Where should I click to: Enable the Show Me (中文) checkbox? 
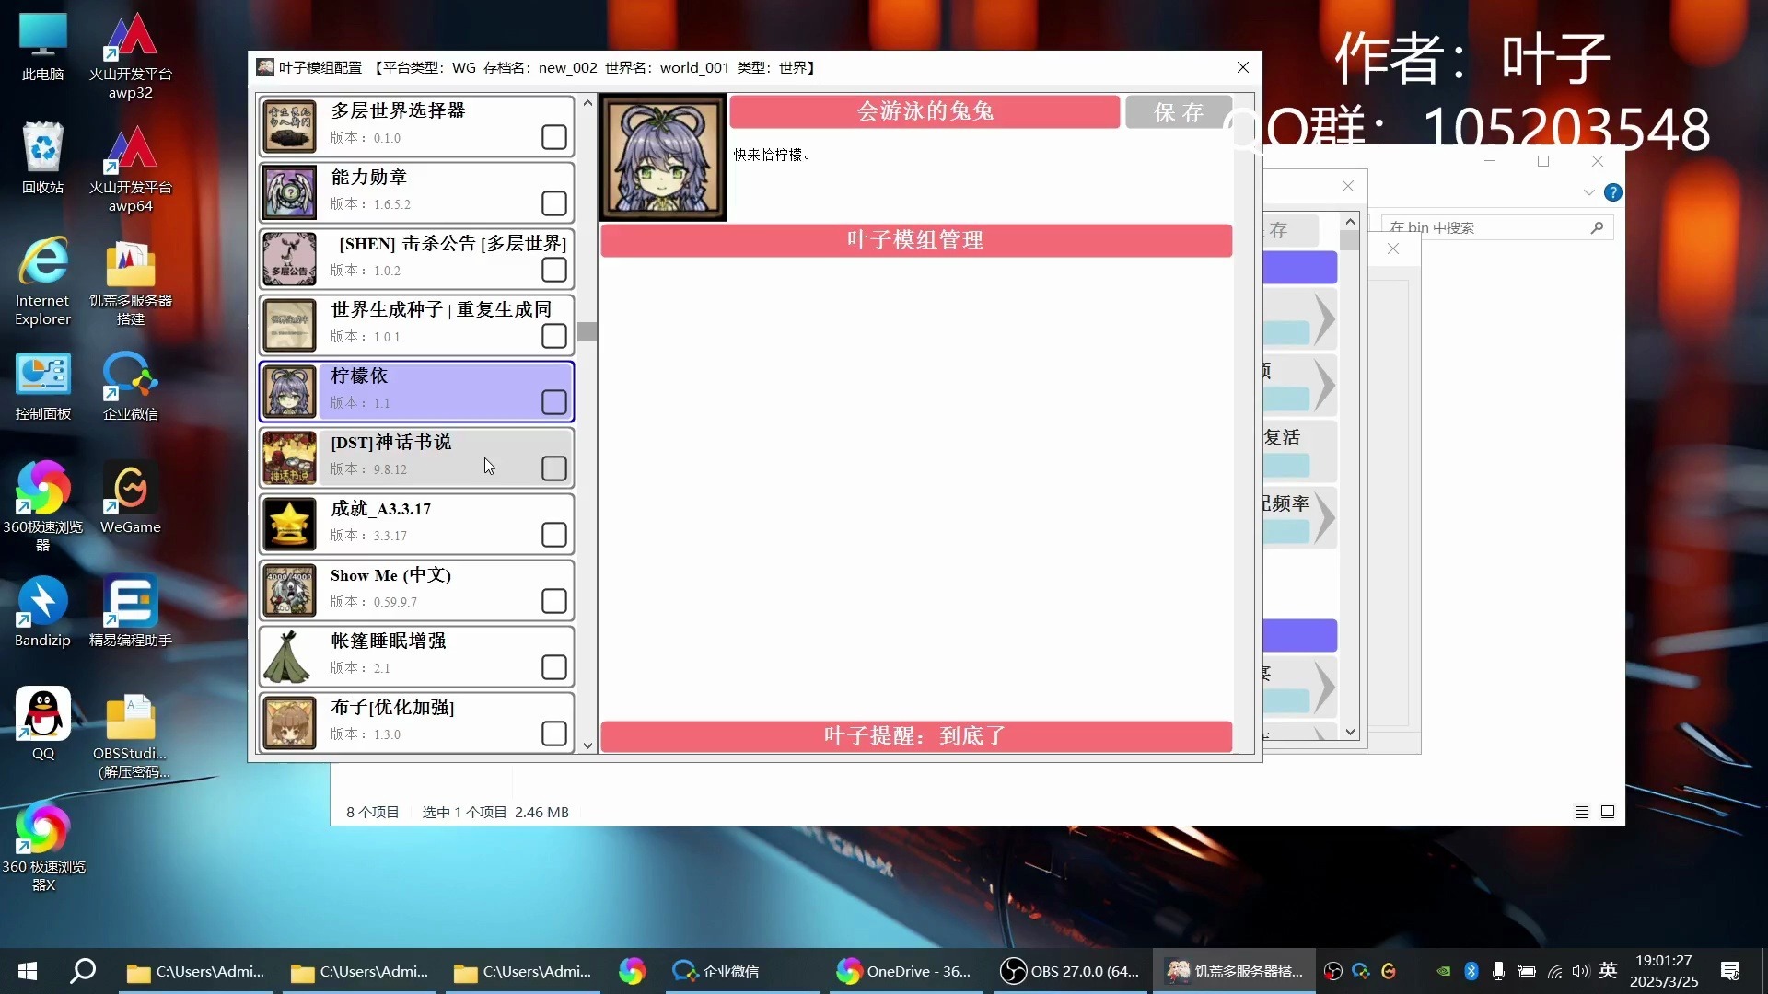click(x=554, y=601)
